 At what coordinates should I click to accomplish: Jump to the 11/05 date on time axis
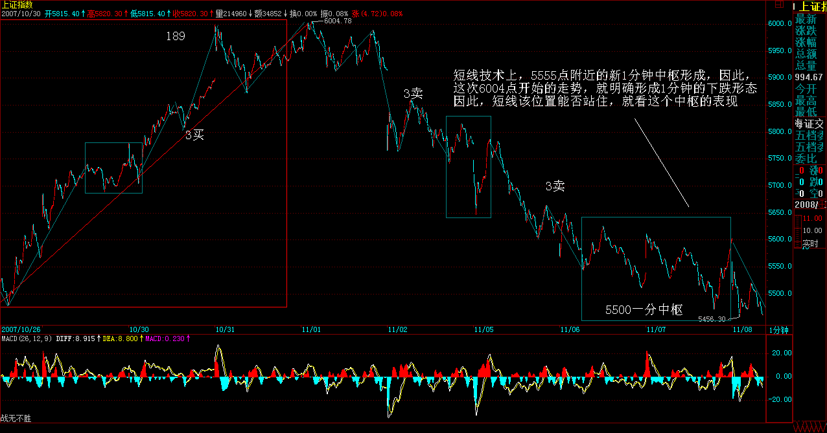[x=483, y=329]
